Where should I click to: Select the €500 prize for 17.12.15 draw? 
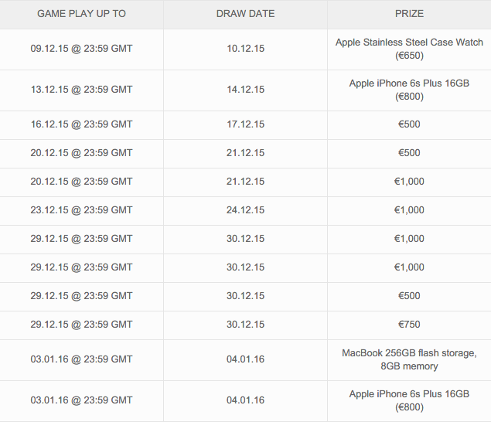(x=409, y=124)
